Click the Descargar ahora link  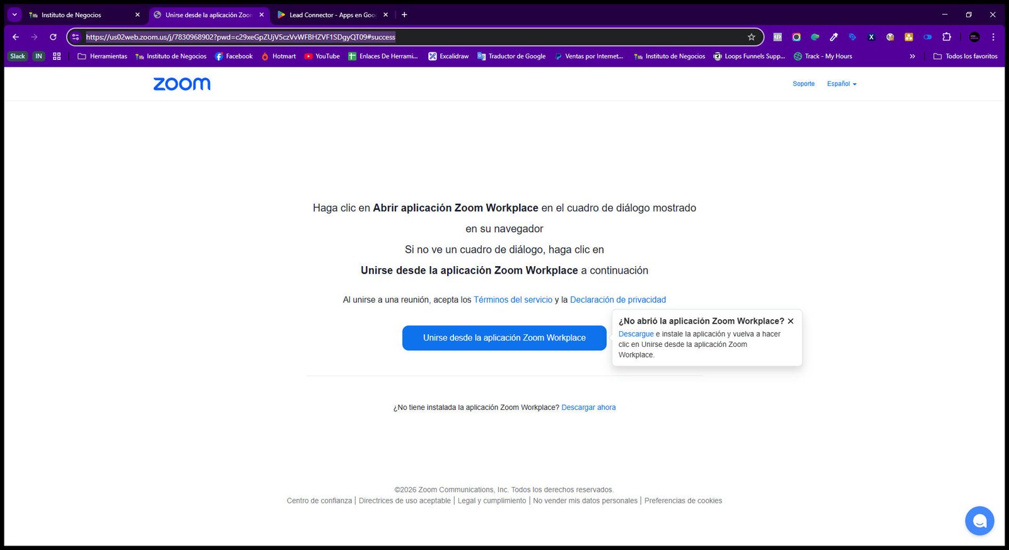[x=588, y=407]
